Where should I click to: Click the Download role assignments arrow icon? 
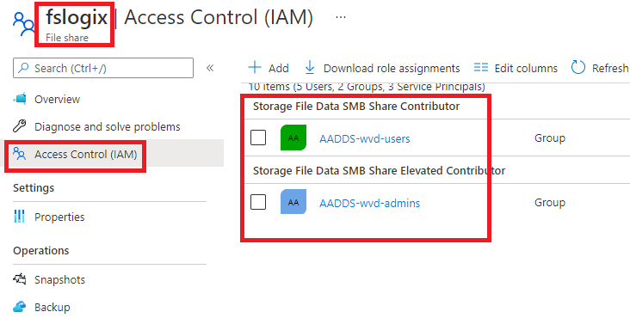tap(309, 68)
